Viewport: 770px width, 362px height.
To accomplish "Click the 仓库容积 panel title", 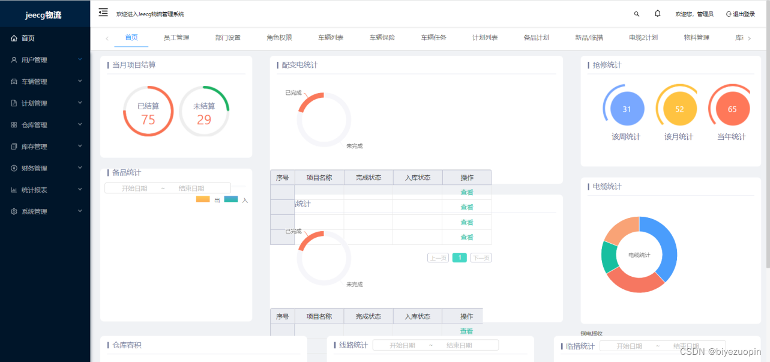I will pos(127,345).
